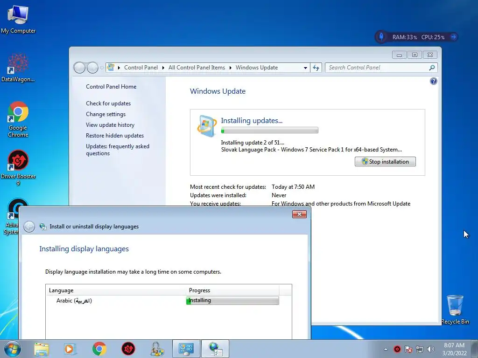The width and height of the screenshot is (478, 358).
Task: Click the Windows Update shield icon
Action: click(207, 126)
